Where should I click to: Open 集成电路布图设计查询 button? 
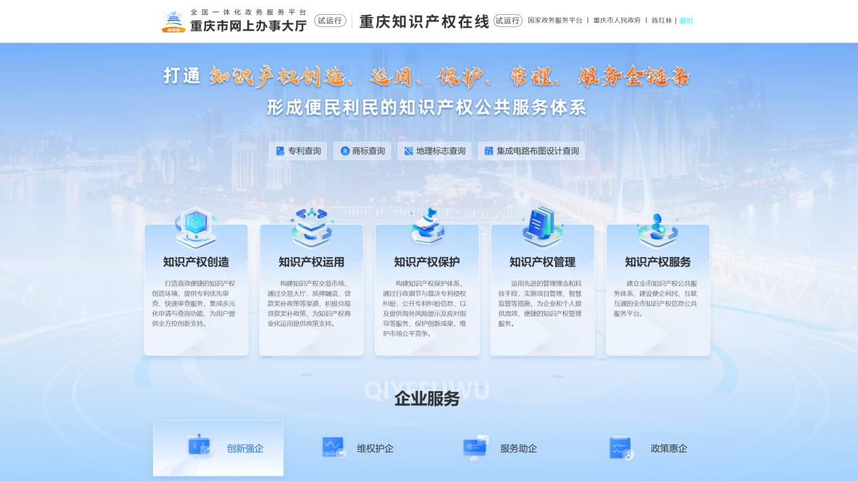[531, 151]
